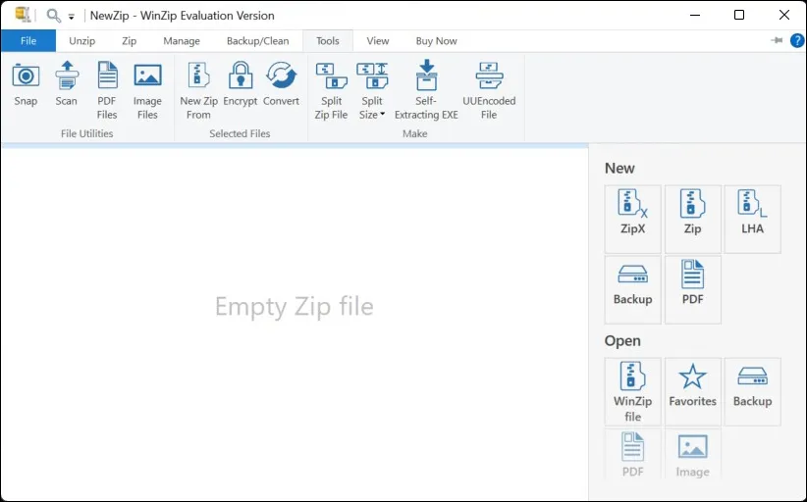Image resolution: width=807 pixels, height=502 pixels.
Task: Create new Backup in New section
Action: coord(632,290)
